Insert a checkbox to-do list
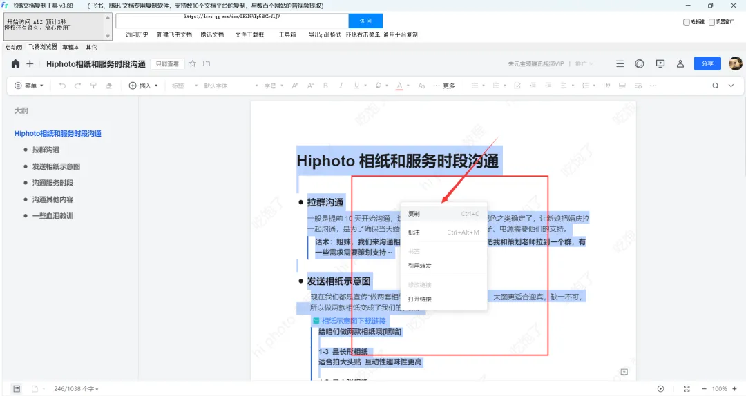This screenshot has width=746, height=396. [517, 86]
